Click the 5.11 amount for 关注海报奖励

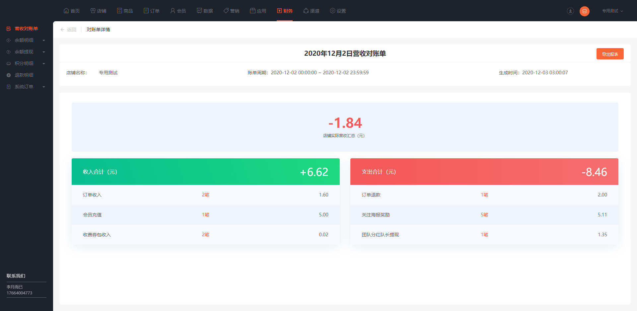602,215
